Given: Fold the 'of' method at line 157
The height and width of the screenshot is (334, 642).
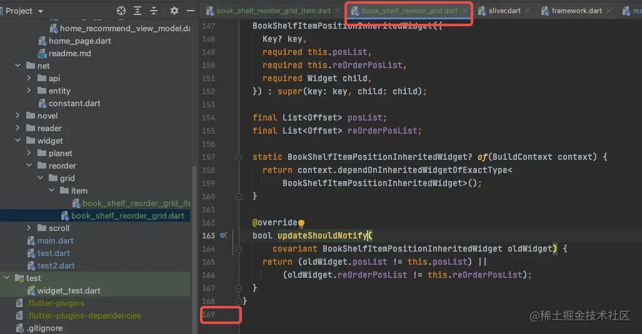Looking at the screenshot, I should click(239, 157).
